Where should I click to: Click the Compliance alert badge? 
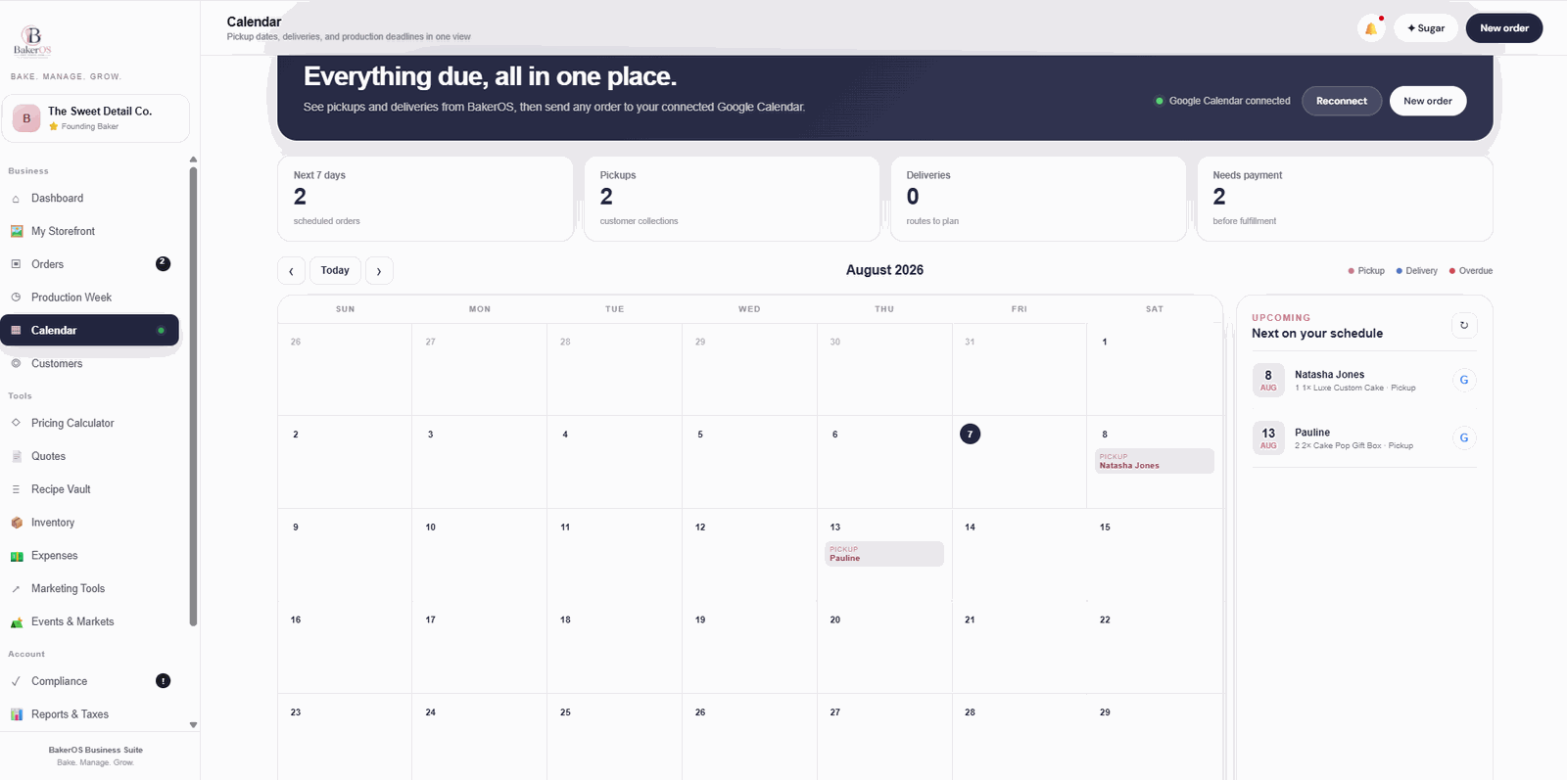point(163,681)
